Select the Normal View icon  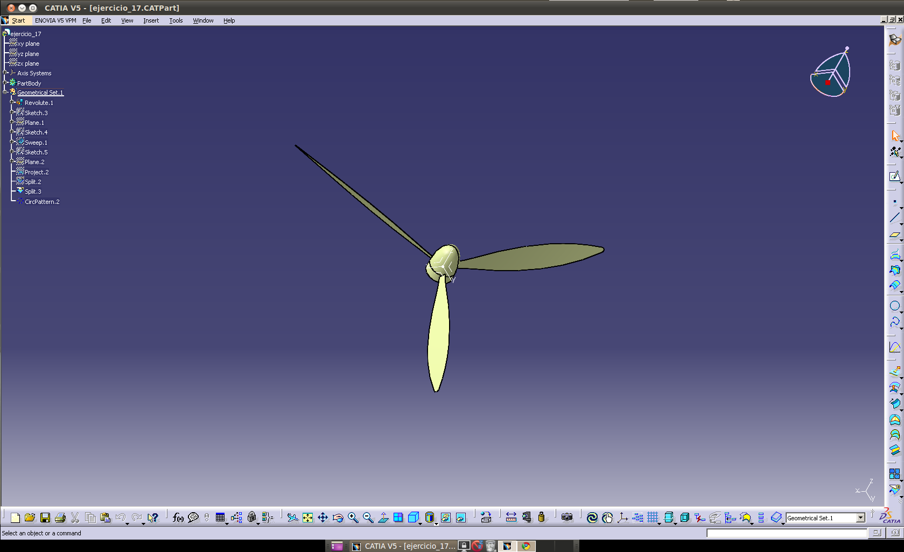[x=383, y=518]
